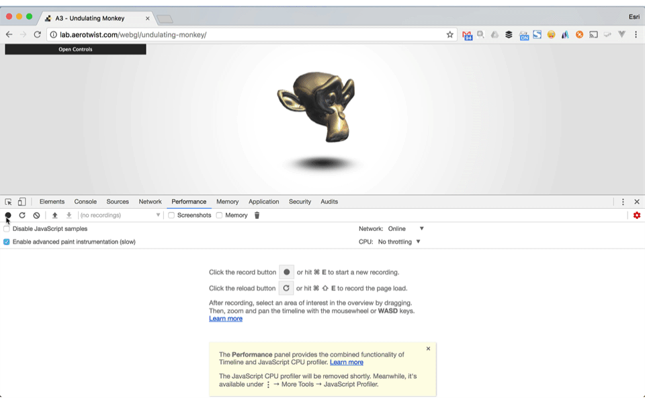Dismiss the yellow Performance infobox
The height and width of the screenshot is (403, 645).
(428, 349)
